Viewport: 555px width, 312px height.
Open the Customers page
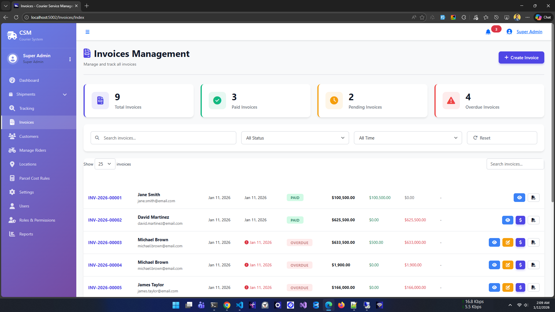coord(29,136)
